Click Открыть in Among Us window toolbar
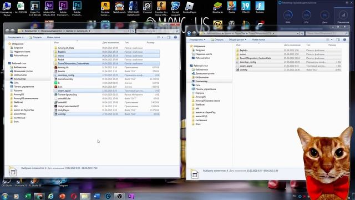Viewport: 355px width, 200px height. pos(35,37)
